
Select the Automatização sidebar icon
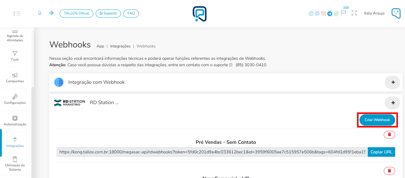[x=14, y=121]
